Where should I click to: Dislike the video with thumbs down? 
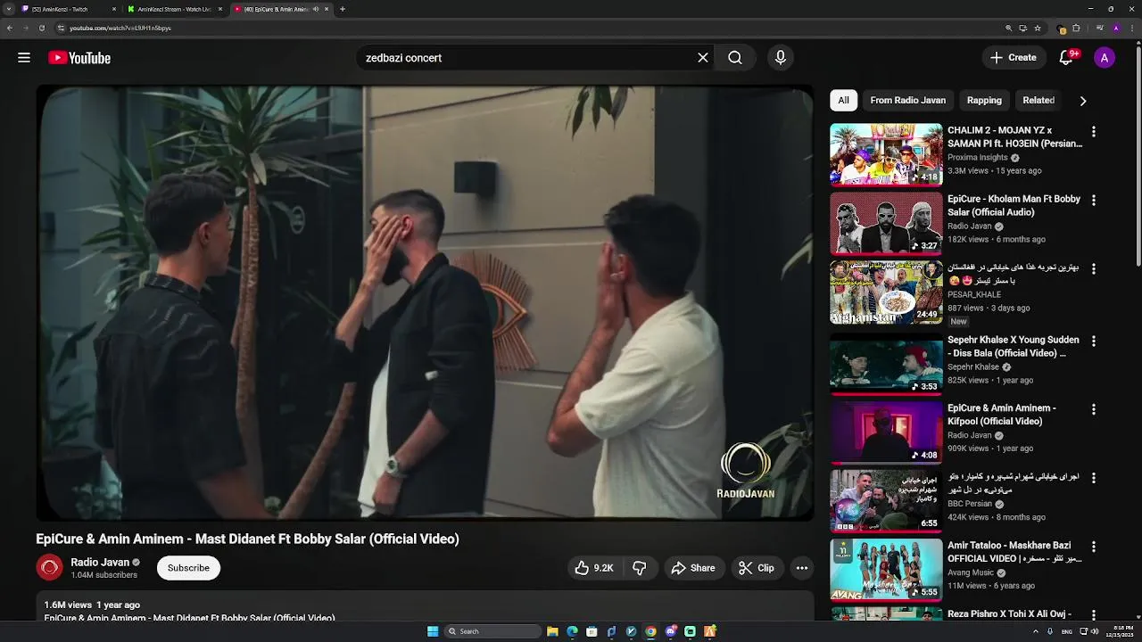(x=640, y=568)
